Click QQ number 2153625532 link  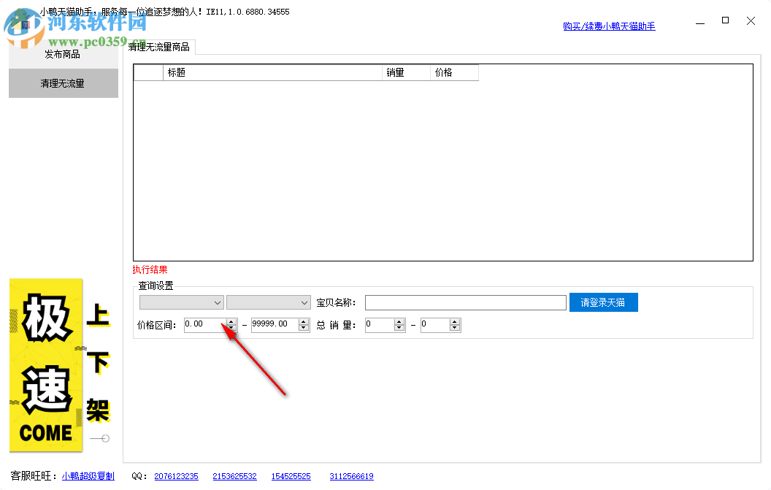pyautogui.click(x=234, y=476)
